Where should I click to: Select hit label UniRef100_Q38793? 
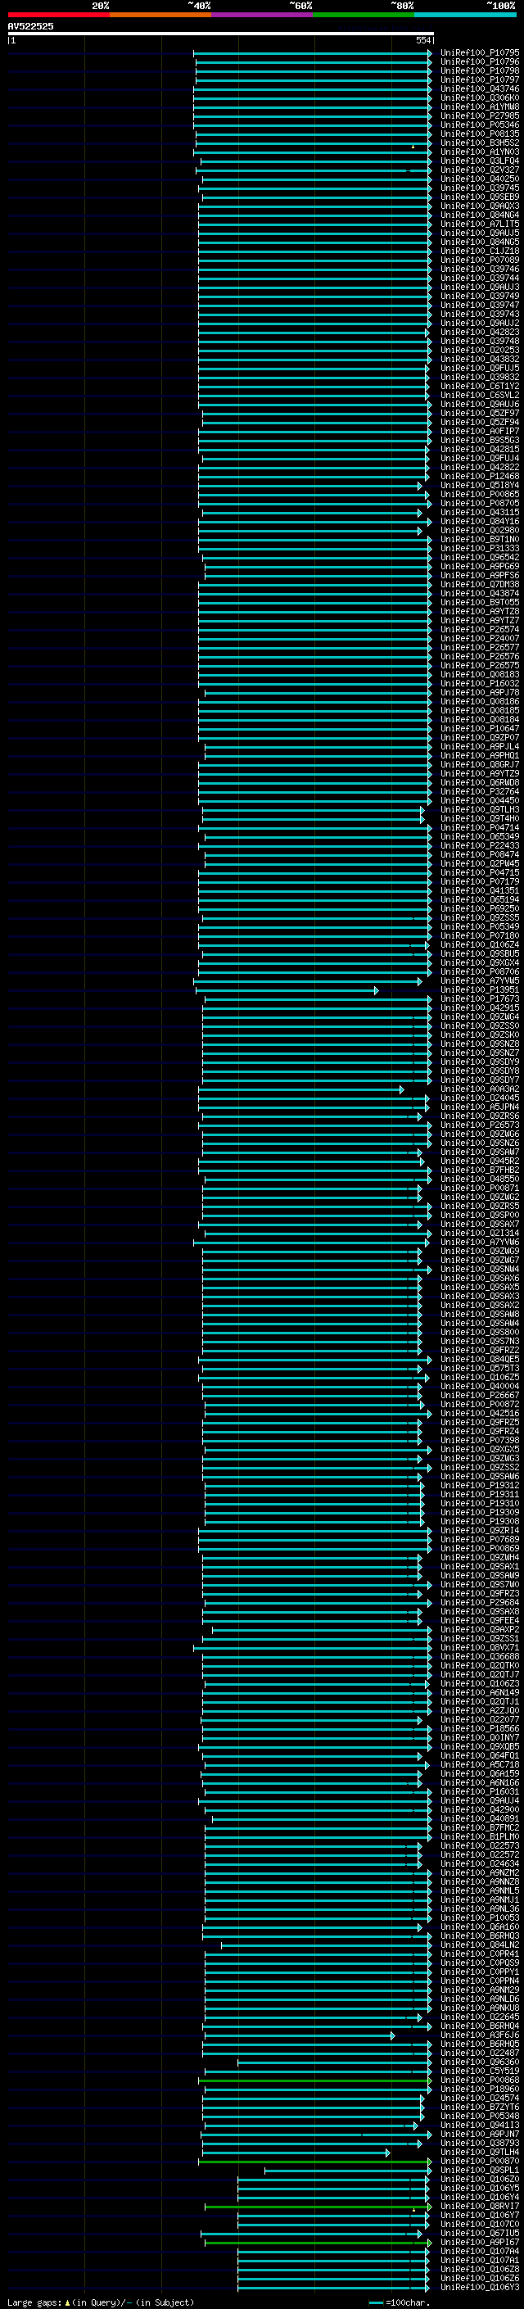coord(479,2142)
